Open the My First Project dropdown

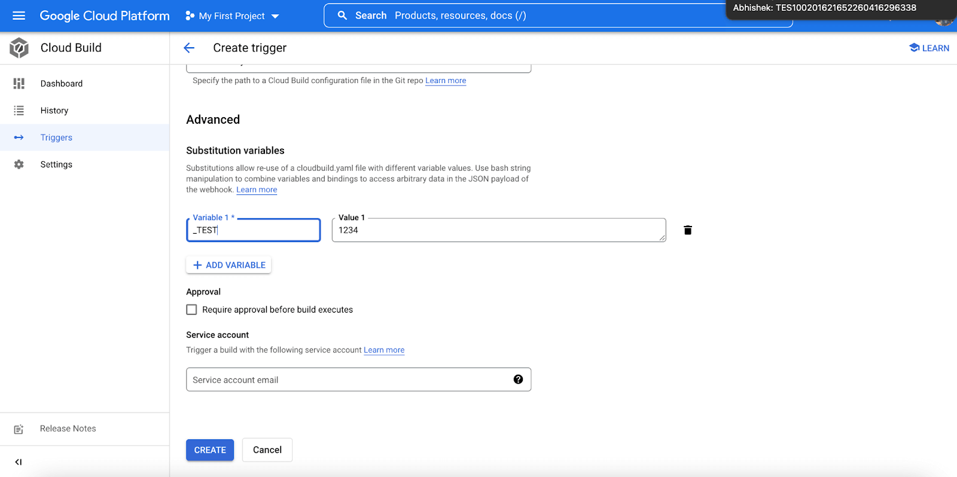[x=232, y=16]
